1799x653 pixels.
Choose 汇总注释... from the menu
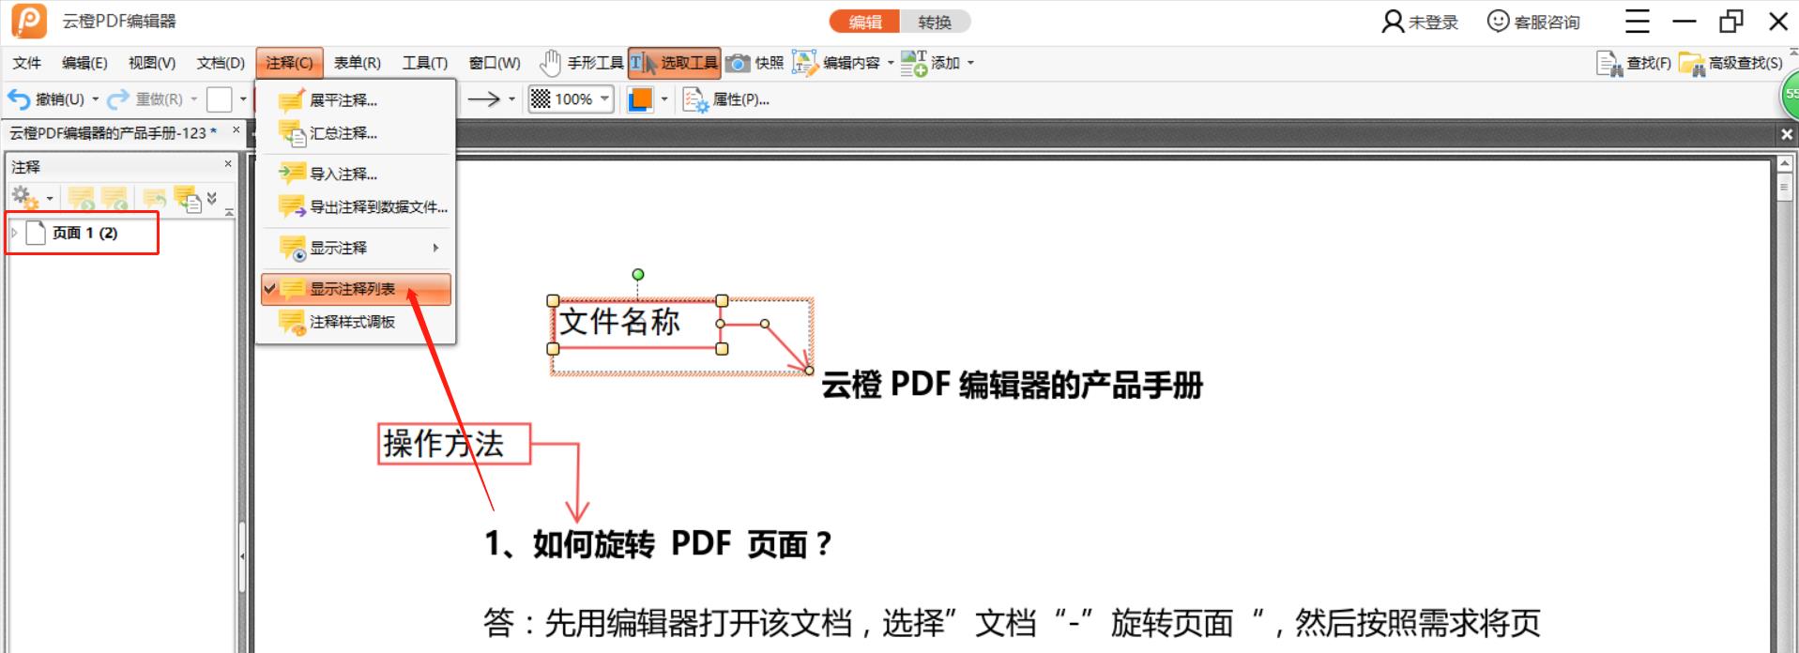(356, 133)
